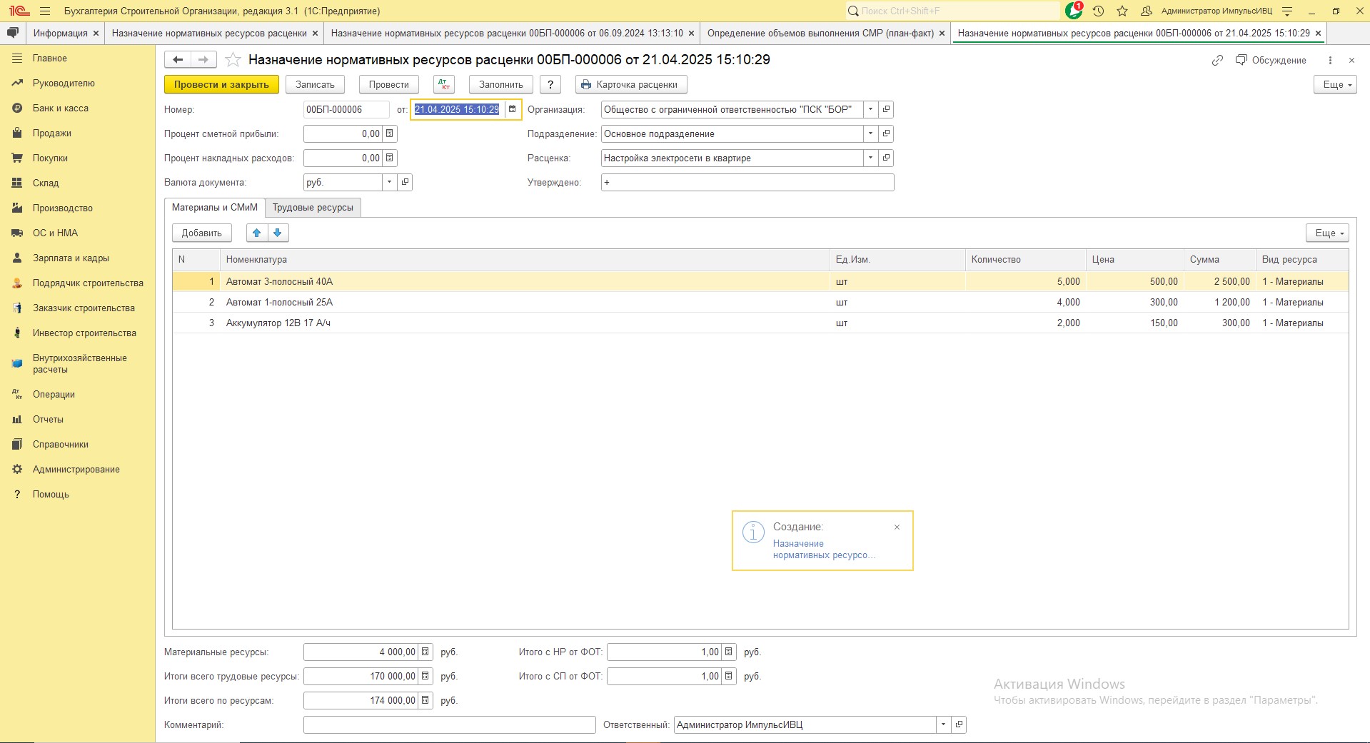Expand Ответственный dropdown list

[943, 724]
